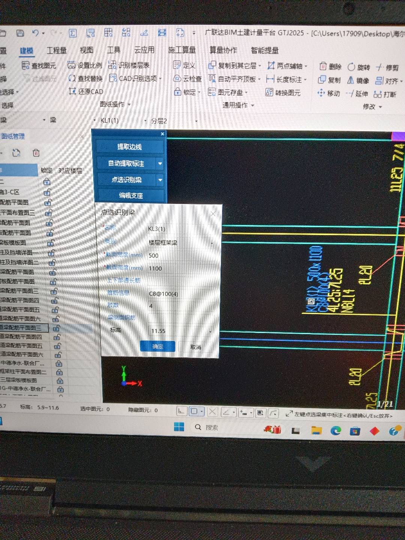Click the 定义 definition tool
Image resolution: width=405 pixels, height=540 pixels.
coord(184,66)
